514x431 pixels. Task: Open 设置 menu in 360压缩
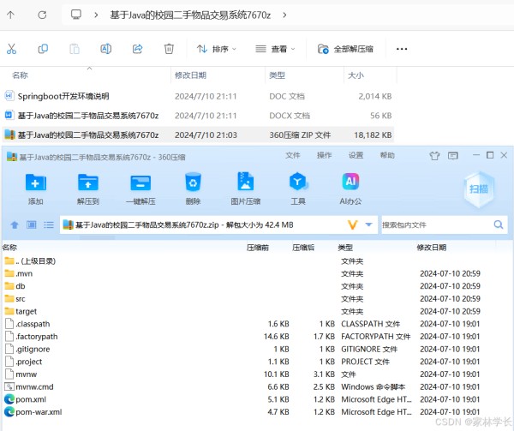click(356, 155)
